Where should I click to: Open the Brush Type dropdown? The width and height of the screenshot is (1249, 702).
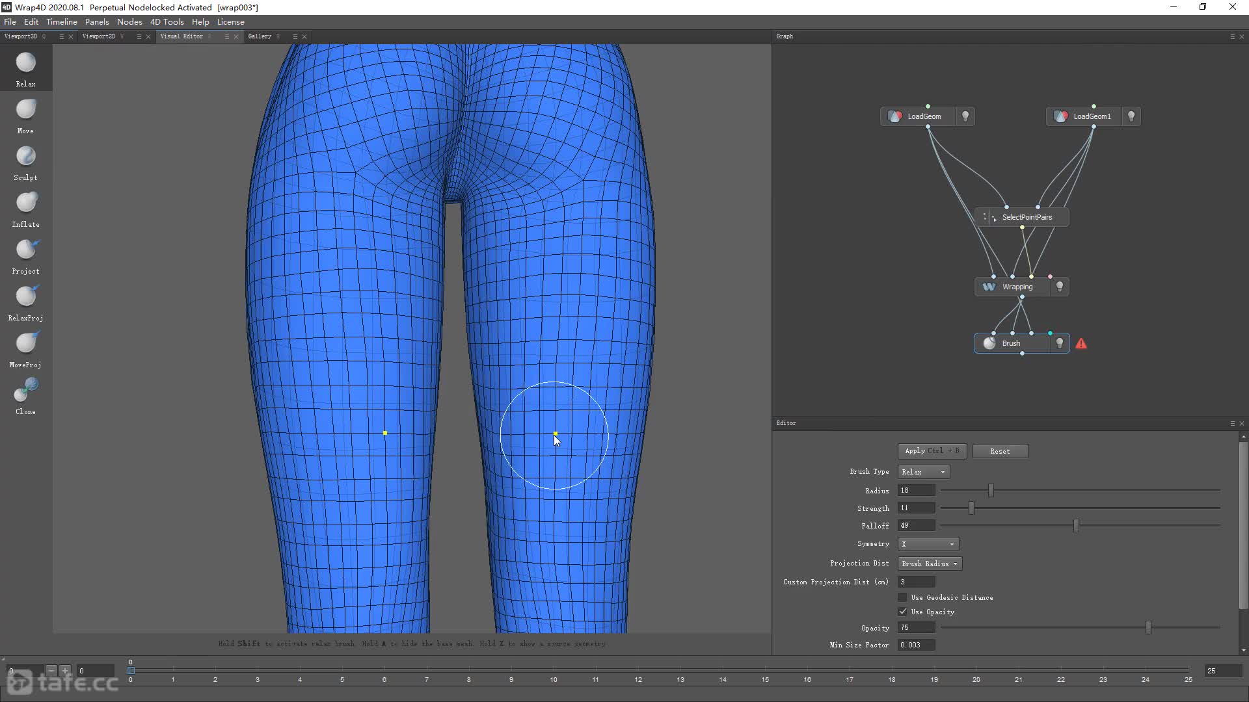[x=923, y=472]
